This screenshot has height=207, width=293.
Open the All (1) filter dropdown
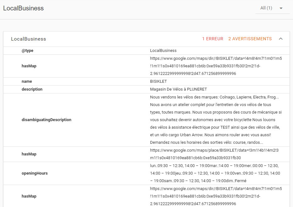click(x=272, y=8)
